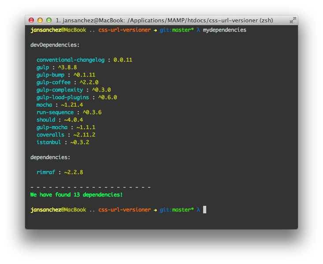The height and width of the screenshot is (264, 323).
Task: Click 'conventional-changelog' package name
Action: coord(71,60)
